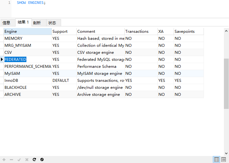Click the stop query icon
Image resolution: width=229 pixels, height=163 pixels.
click(x=42, y=159)
